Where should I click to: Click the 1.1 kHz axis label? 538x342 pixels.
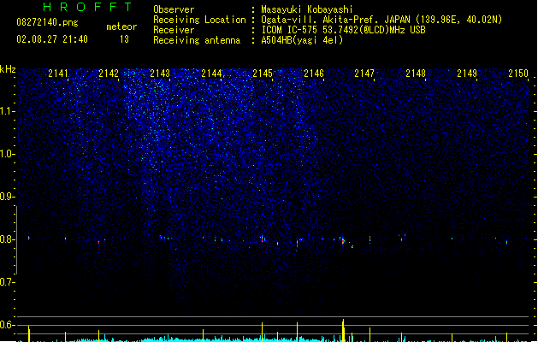pyautogui.click(x=7, y=111)
